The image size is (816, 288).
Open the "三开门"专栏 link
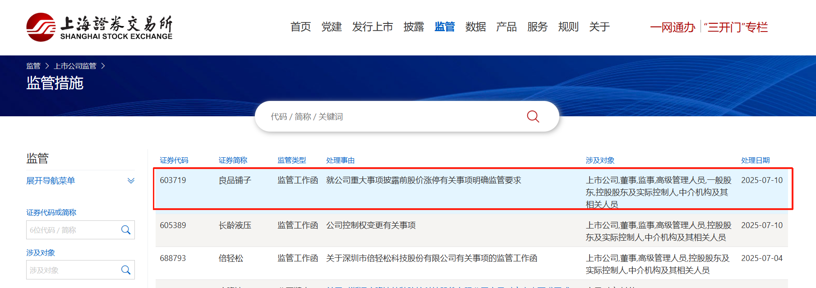pyautogui.click(x=736, y=27)
